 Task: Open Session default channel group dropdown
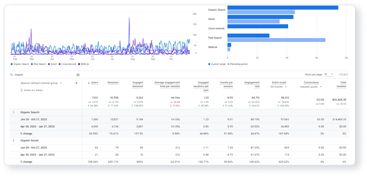pyautogui.click(x=41, y=83)
